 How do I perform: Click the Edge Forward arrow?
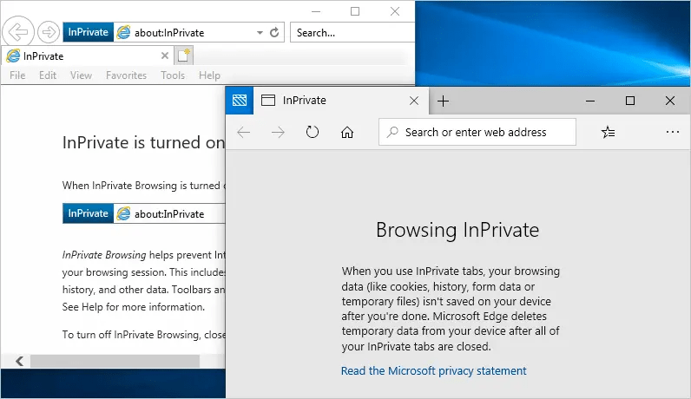[278, 132]
